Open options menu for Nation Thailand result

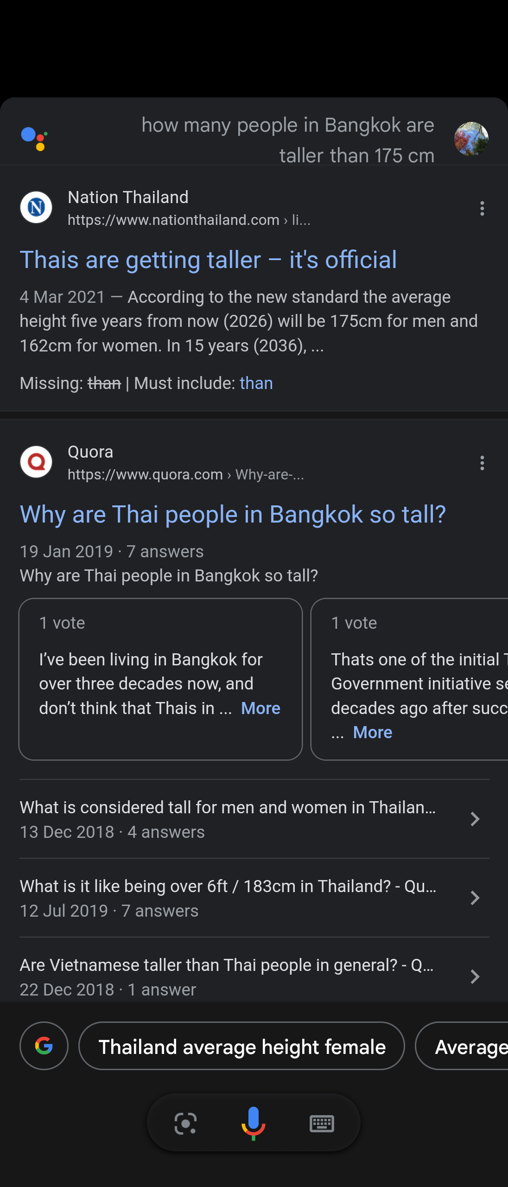(482, 209)
